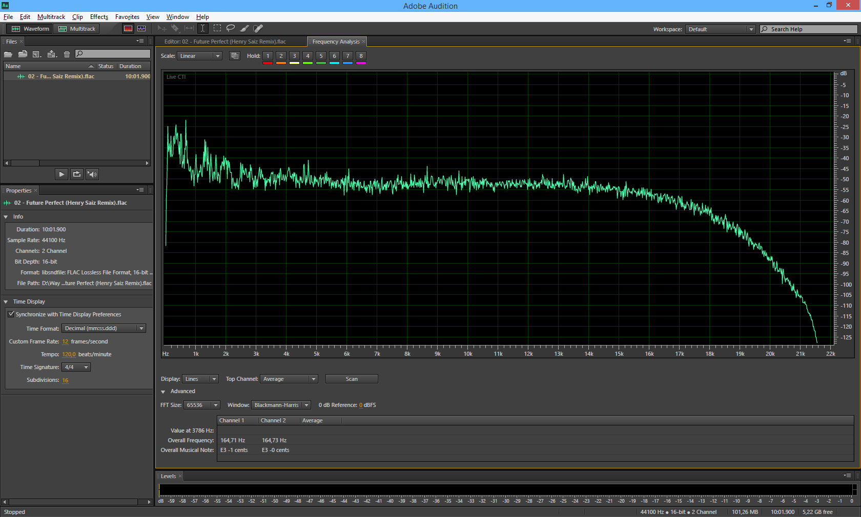Click the copy-all-graph-data icon next to Scale
This screenshot has width=861, height=517.
235,56
